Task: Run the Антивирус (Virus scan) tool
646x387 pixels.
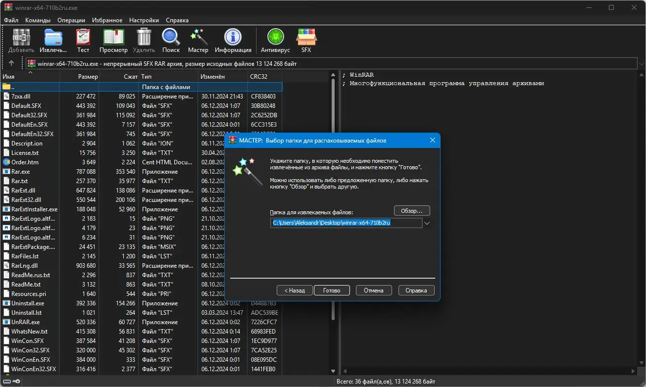Action: (275, 38)
